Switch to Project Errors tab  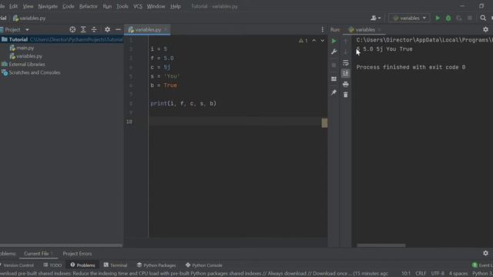click(77, 254)
